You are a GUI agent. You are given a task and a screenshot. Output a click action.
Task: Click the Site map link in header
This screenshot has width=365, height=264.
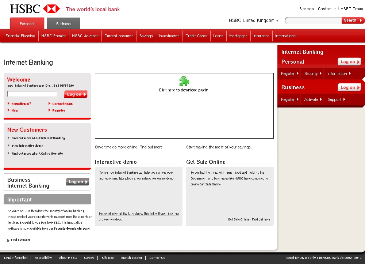point(306,9)
